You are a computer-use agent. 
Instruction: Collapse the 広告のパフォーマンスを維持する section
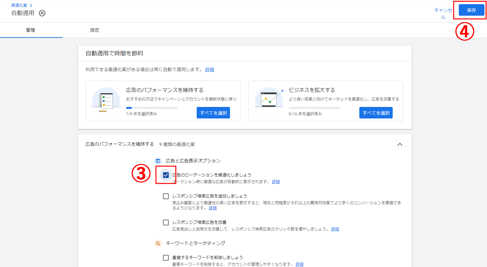(400, 144)
